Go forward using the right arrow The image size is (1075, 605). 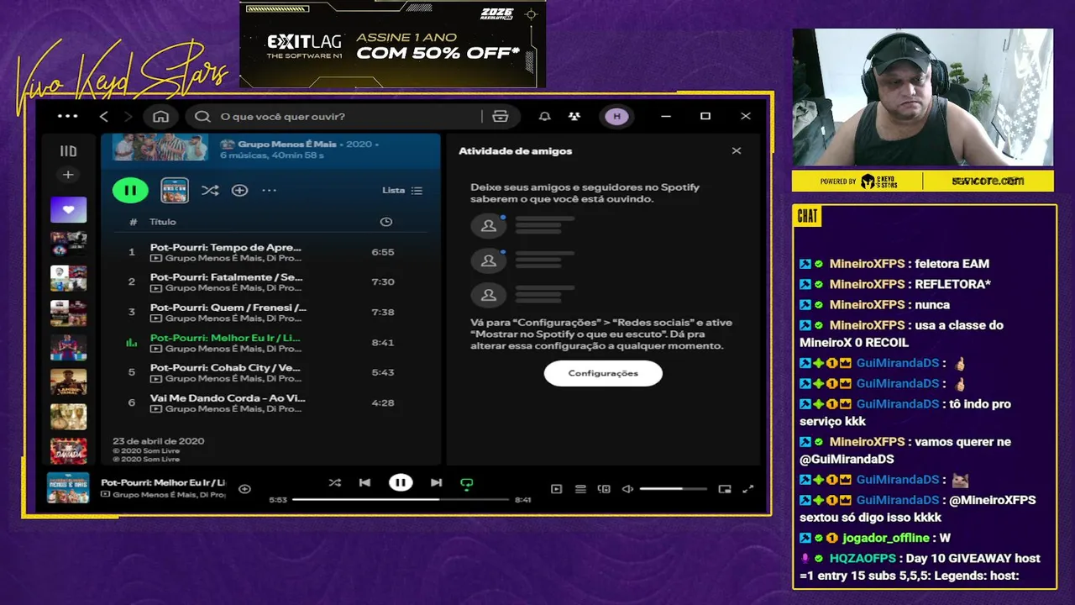[x=128, y=117]
